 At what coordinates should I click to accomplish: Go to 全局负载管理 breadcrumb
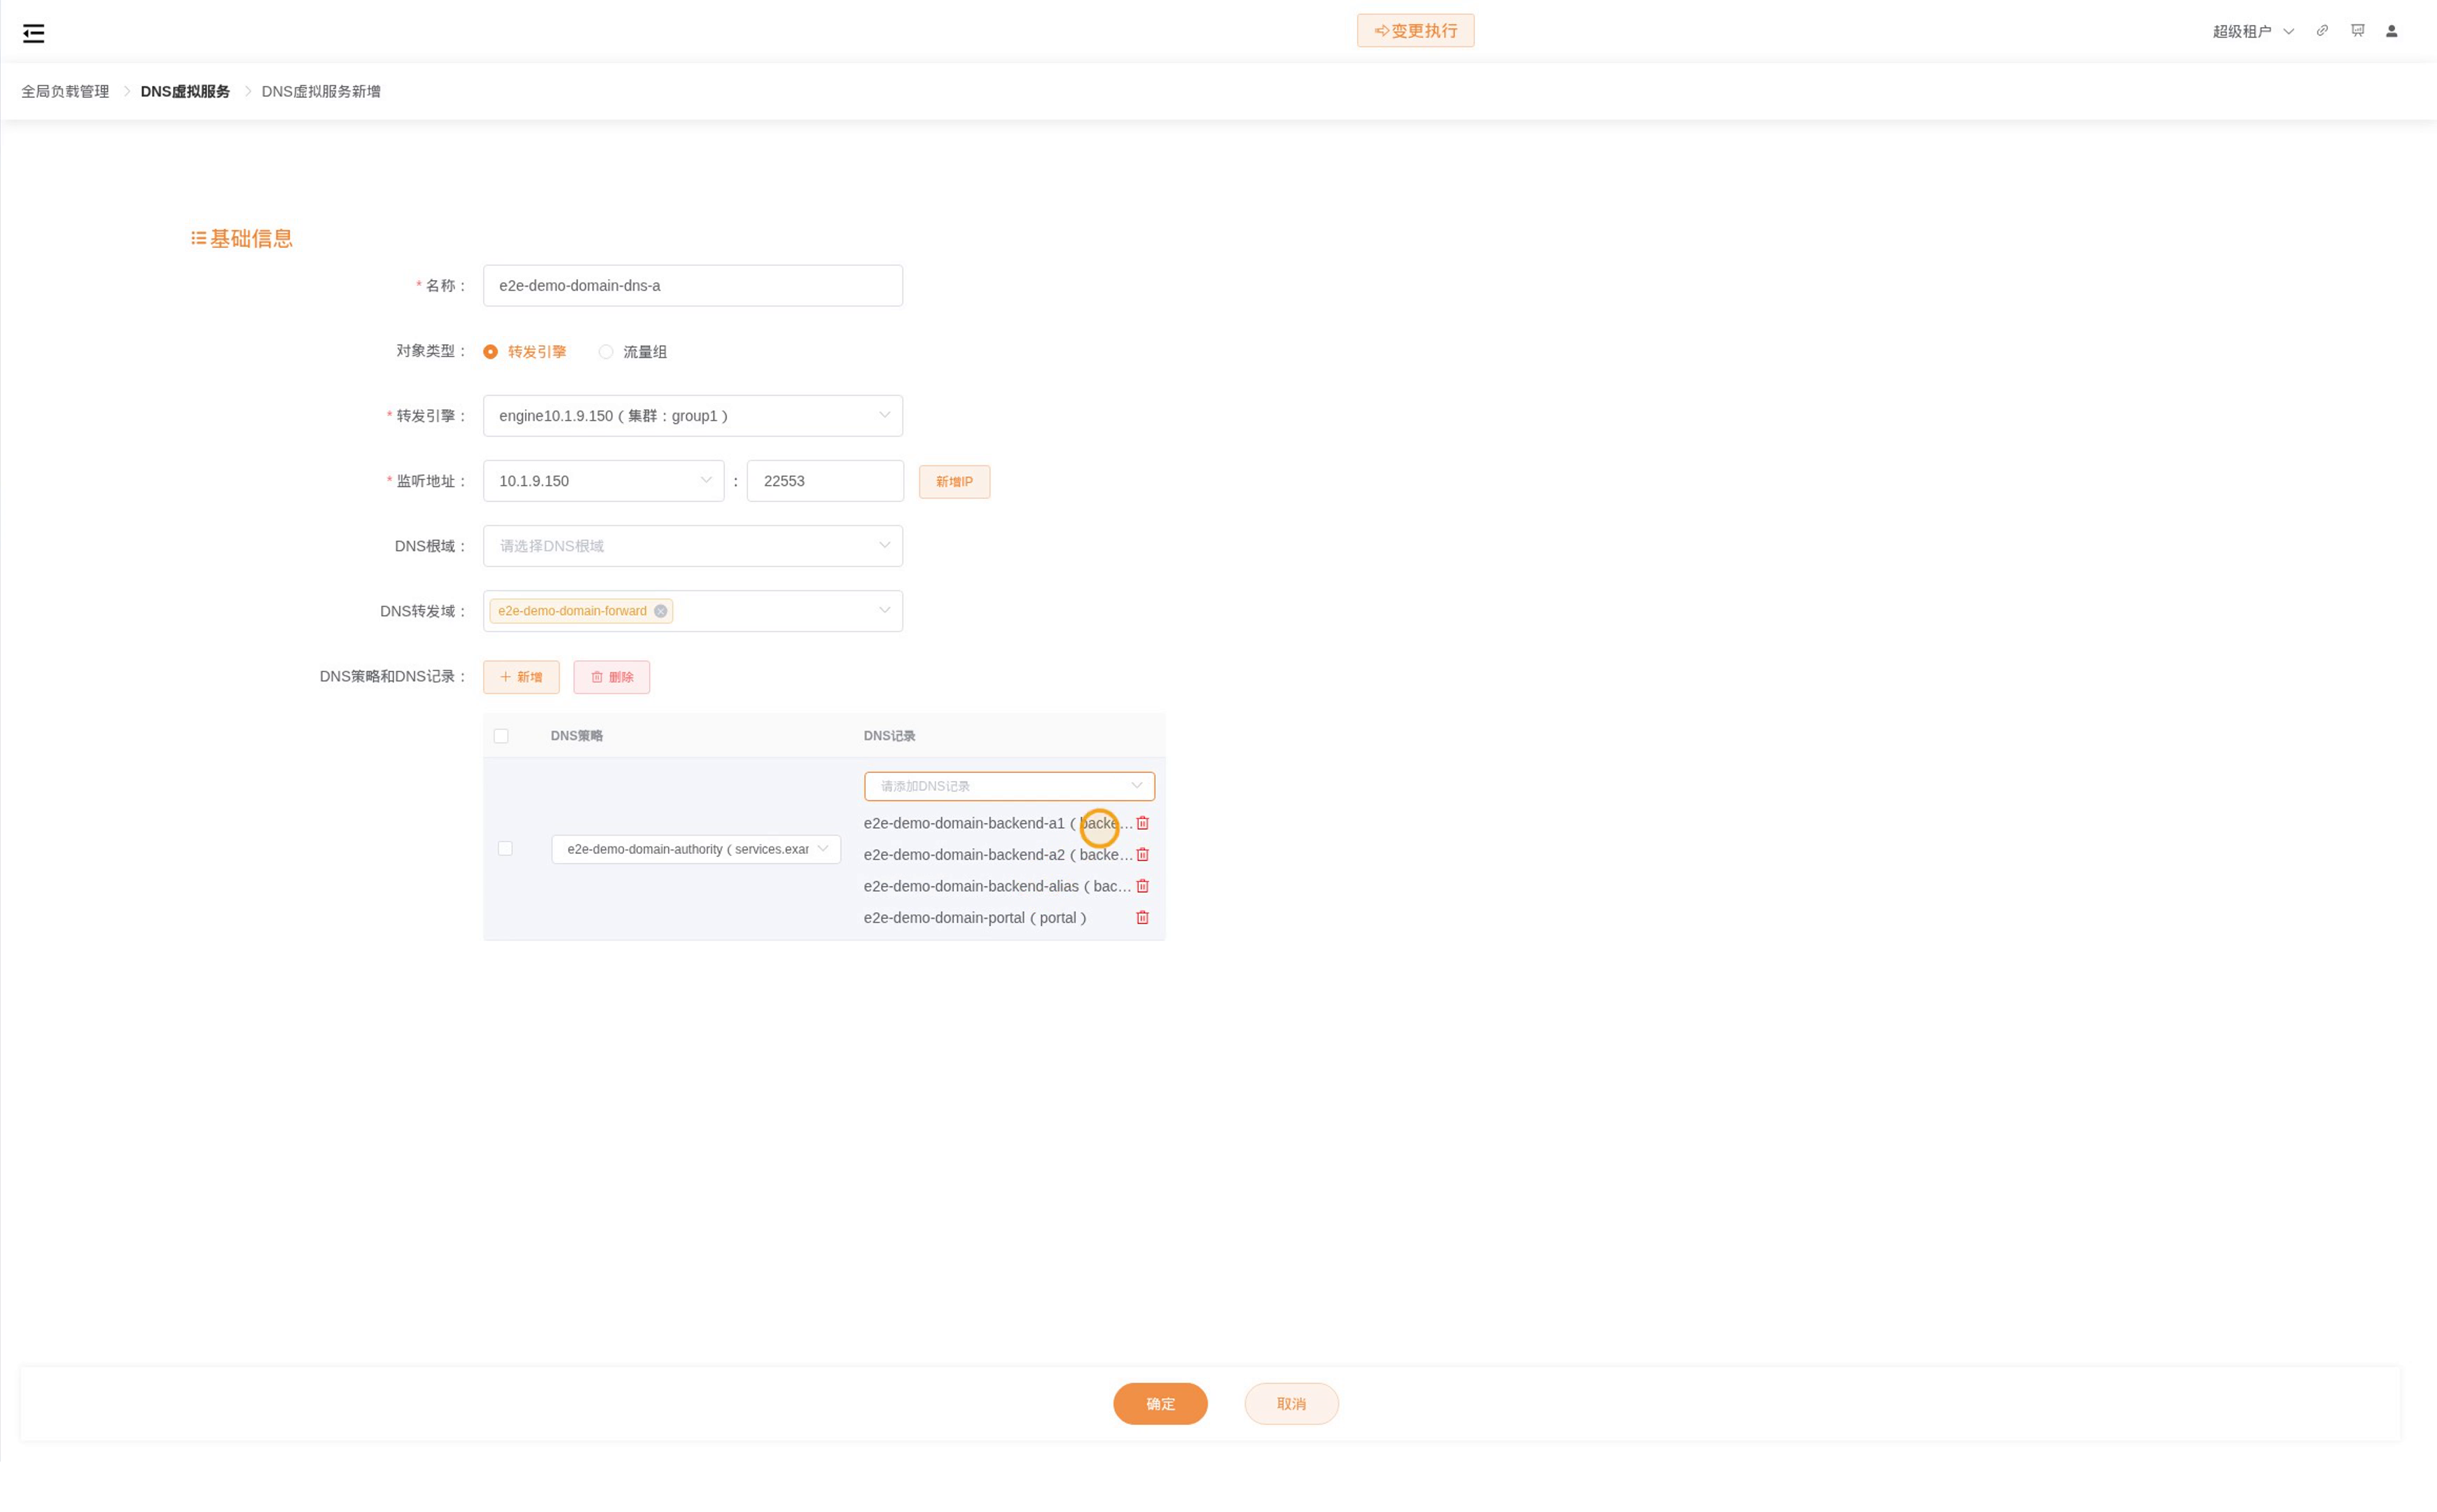[65, 91]
